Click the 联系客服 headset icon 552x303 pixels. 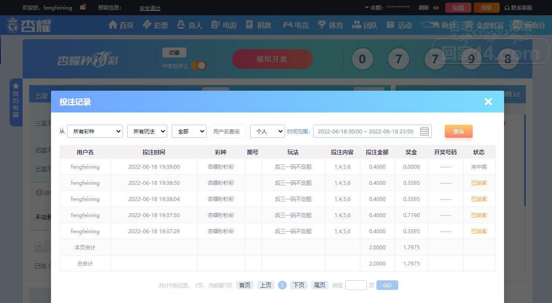click(507, 8)
